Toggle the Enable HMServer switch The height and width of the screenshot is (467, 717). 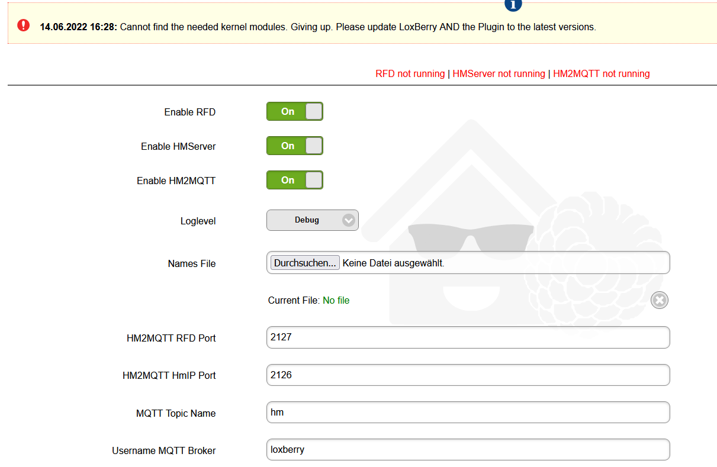click(x=295, y=146)
